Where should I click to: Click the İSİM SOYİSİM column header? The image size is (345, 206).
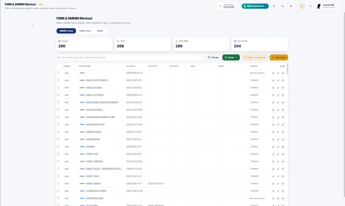point(85,66)
